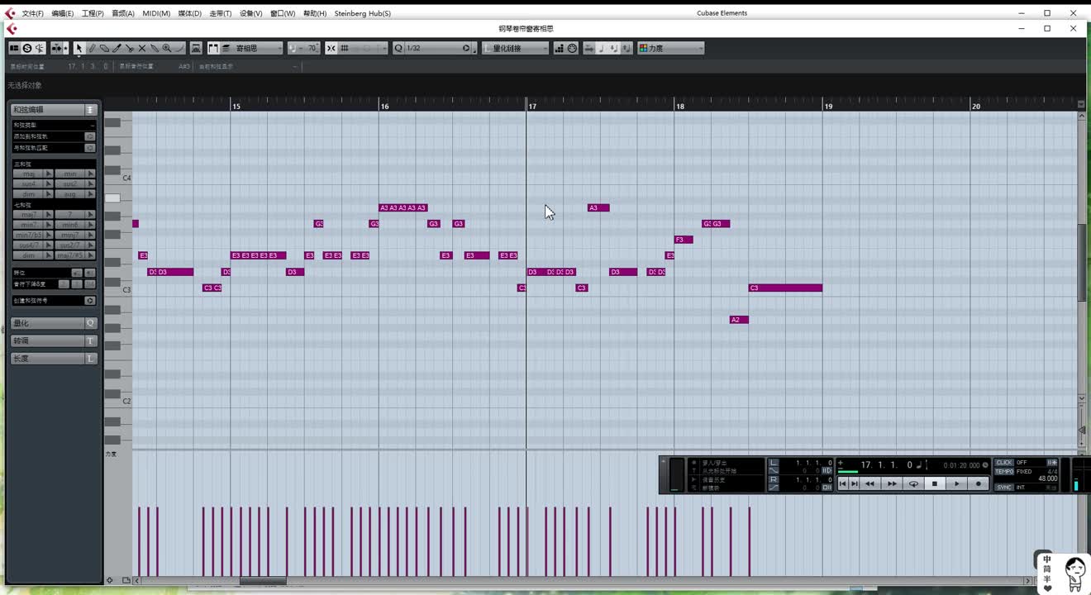The height and width of the screenshot is (595, 1091).
Task: Click the Cycle loop transport button
Action: pyautogui.click(x=913, y=483)
